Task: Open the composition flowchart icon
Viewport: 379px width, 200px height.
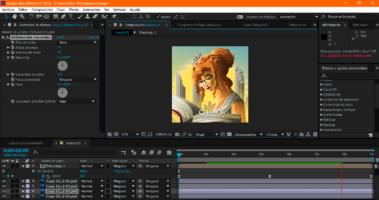Action: pos(308,134)
